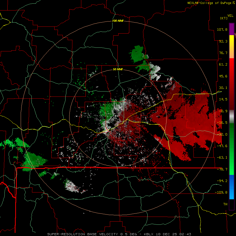Select the -109.8 legend value
Screen dimensions: 236x236
pos(221,192)
